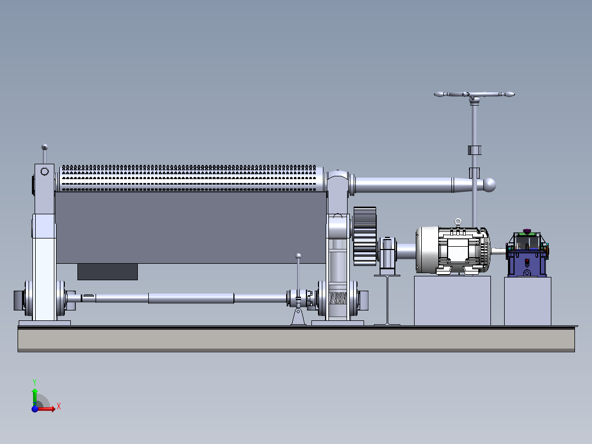Select the pedestal block under the gearbox

coord(527,301)
